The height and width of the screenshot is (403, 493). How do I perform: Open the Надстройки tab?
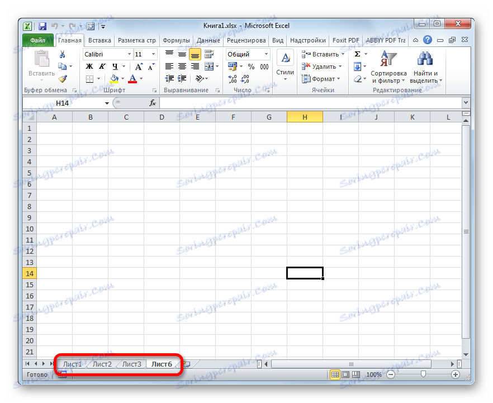pyautogui.click(x=308, y=40)
